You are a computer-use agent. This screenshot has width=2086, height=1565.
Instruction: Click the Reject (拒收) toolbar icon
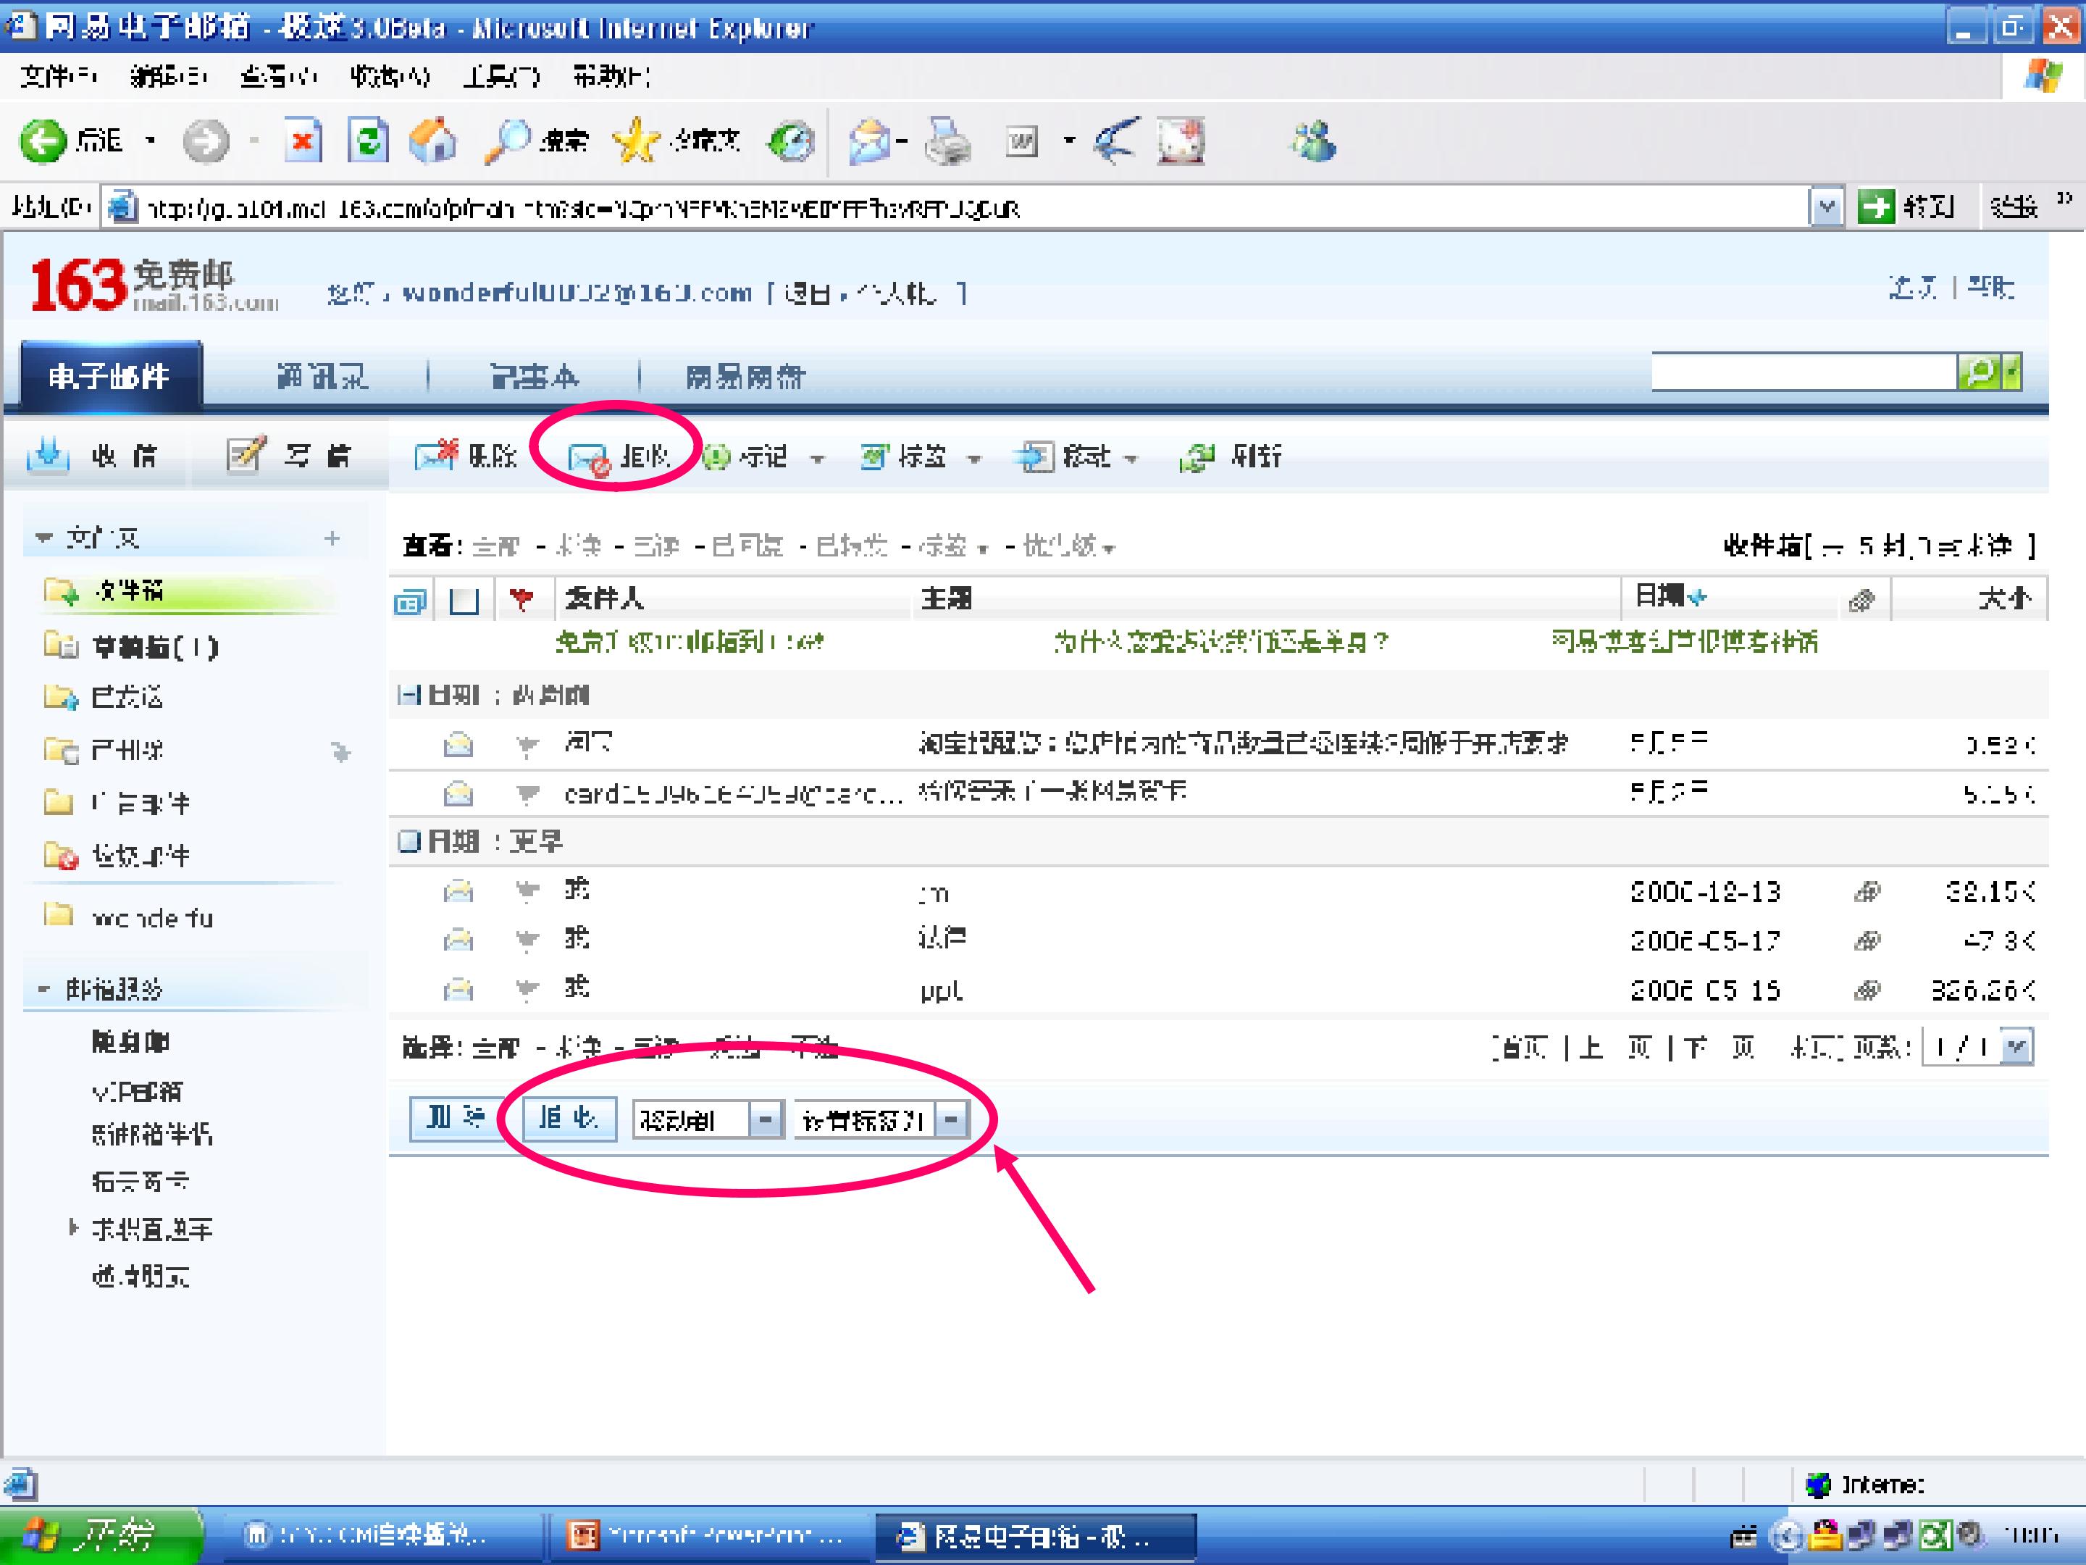coord(590,459)
